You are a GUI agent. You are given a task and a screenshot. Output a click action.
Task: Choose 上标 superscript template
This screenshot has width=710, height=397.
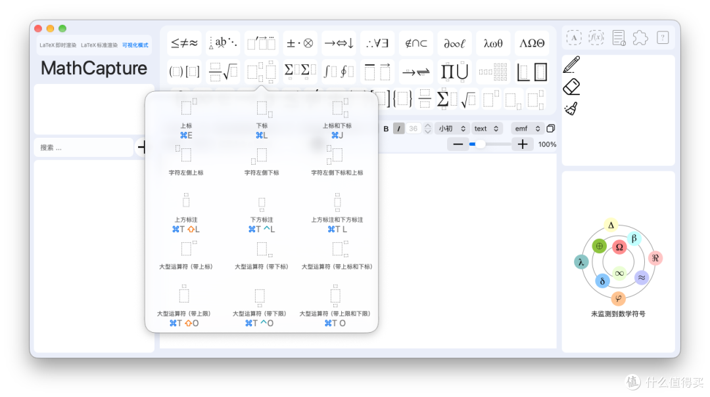[186, 119]
